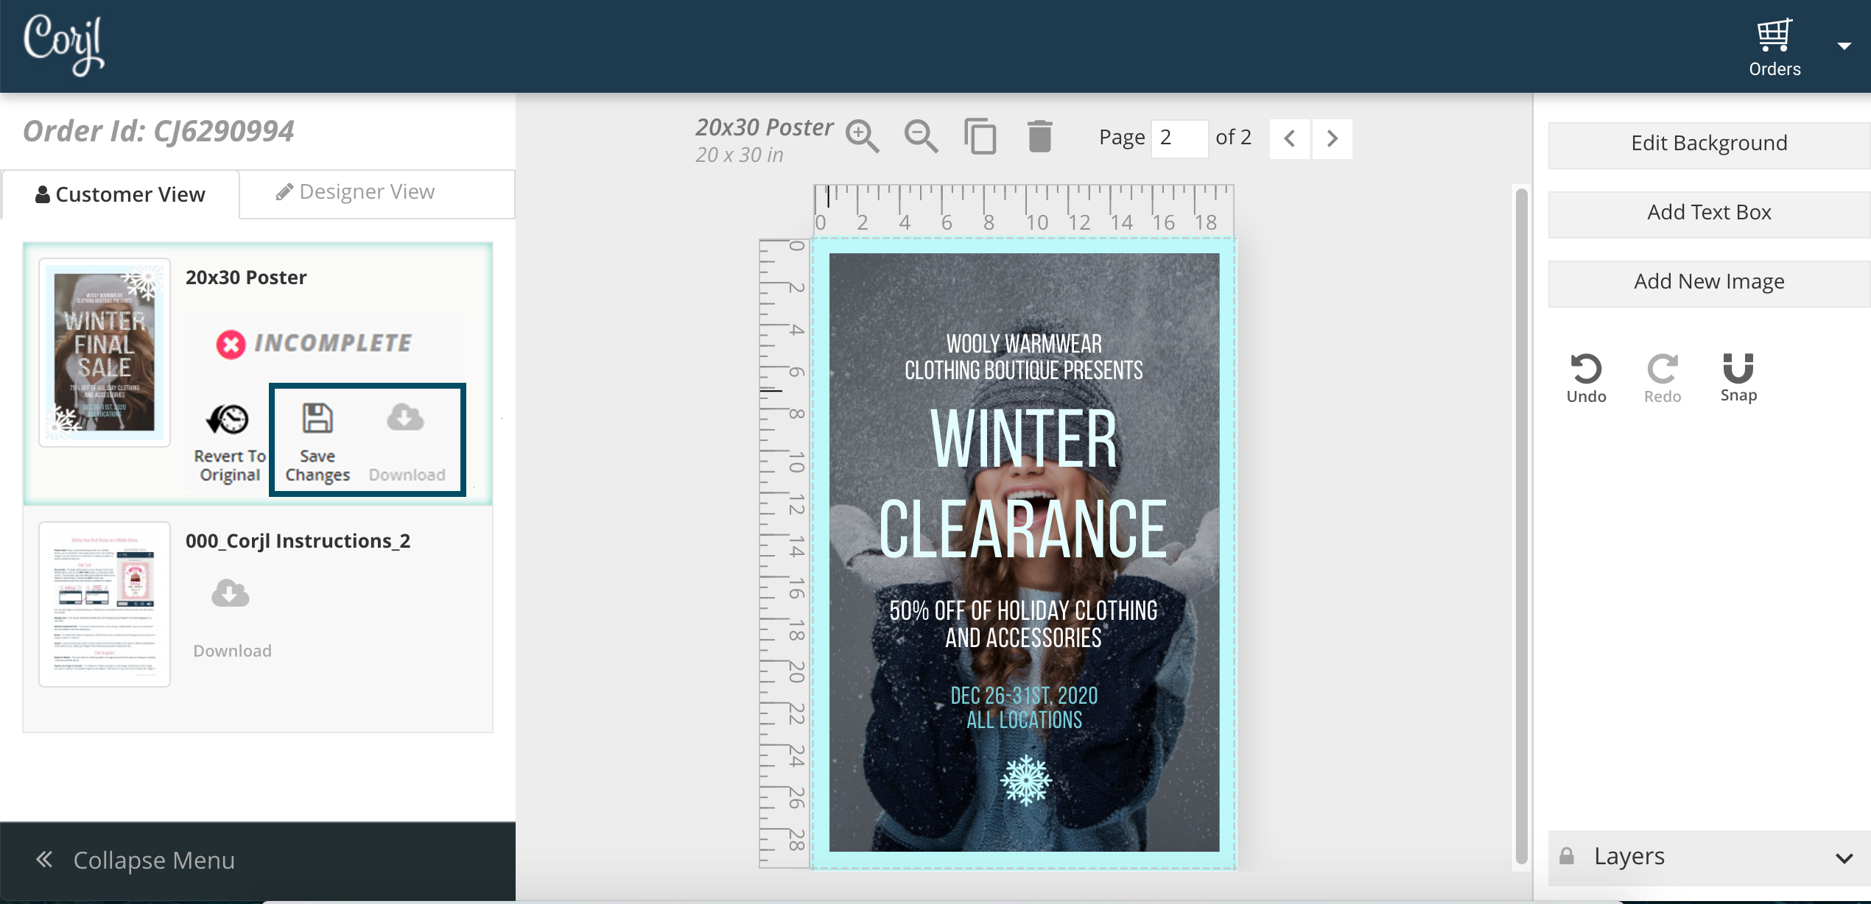Click Revert To Original icon
Screen dimensions: 1871x904
pos(228,420)
